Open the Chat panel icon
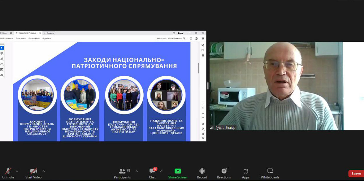Viewport: 364px width, 181px height. [152, 171]
